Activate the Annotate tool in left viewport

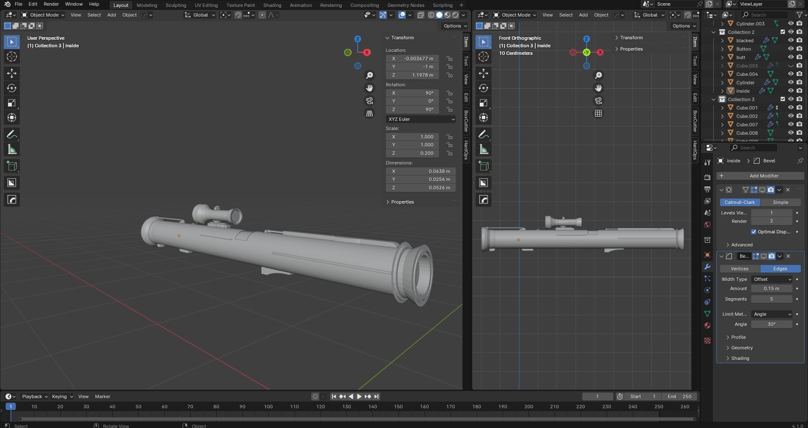click(11, 134)
